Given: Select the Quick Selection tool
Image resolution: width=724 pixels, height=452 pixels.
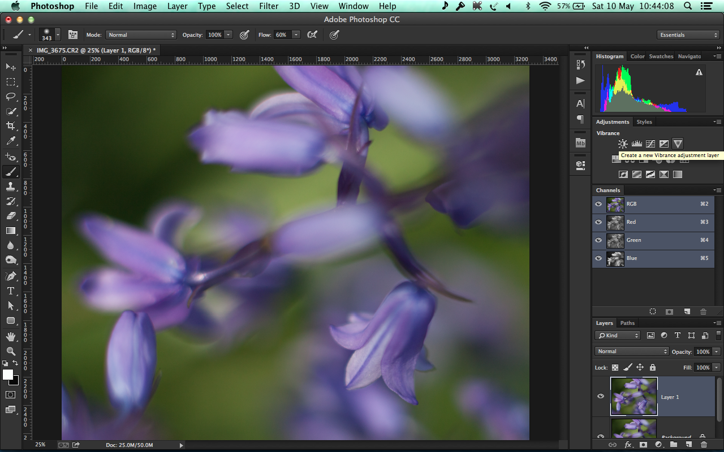Looking at the screenshot, I should tap(11, 111).
